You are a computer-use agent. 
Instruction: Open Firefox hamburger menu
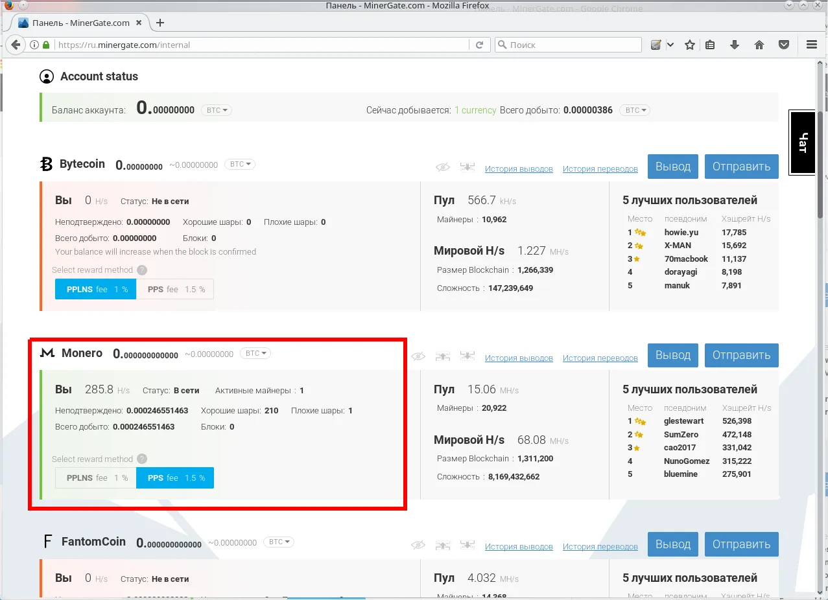coord(811,45)
